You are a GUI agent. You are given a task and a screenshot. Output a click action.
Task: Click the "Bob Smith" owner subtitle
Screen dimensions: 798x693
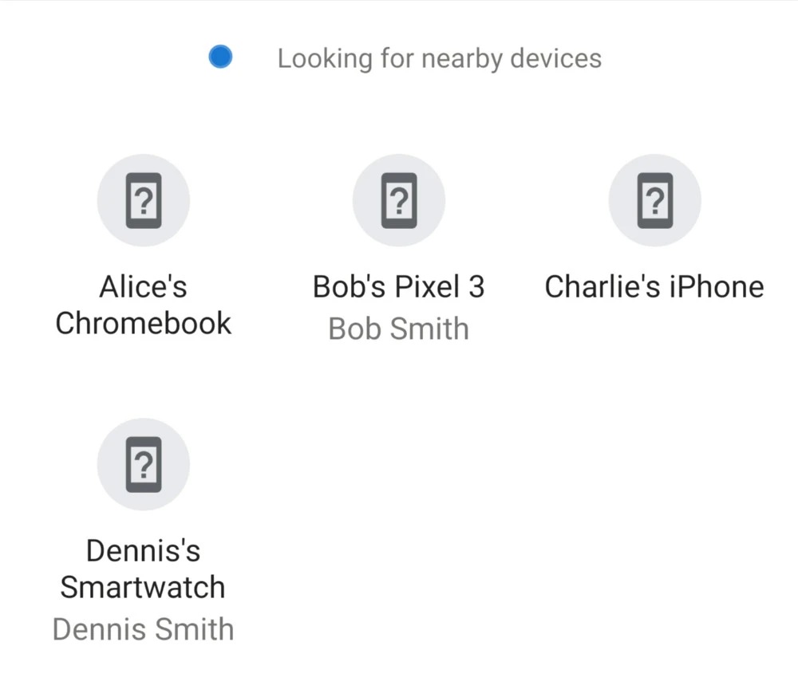(x=398, y=329)
